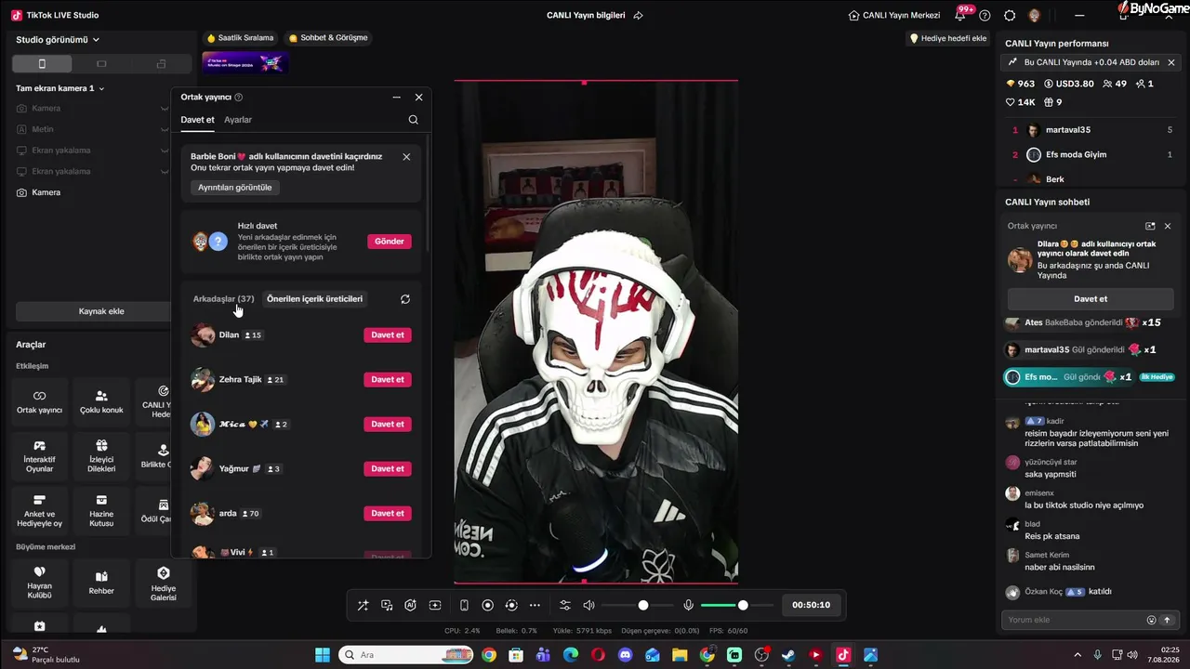This screenshot has height=669, width=1190.
Task: Refresh the friends list
Action: point(404,299)
